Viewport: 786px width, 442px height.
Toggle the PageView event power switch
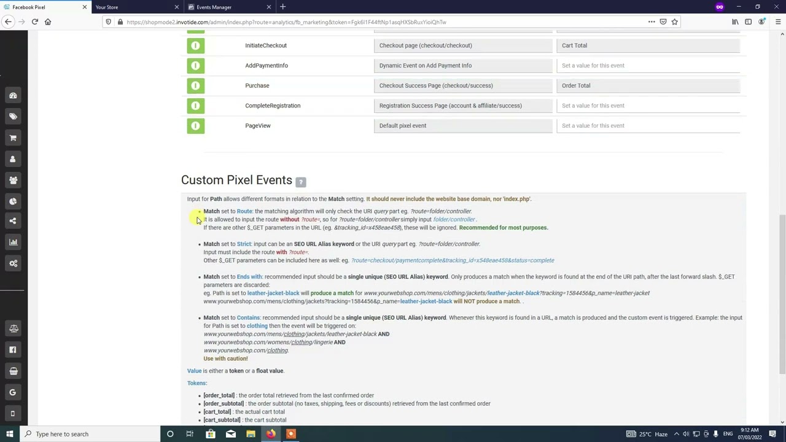pyautogui.click(x=195, y=126)
